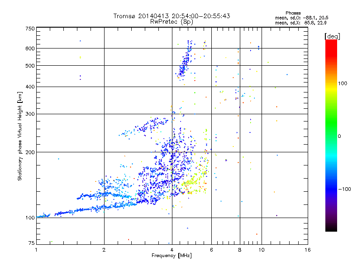Select the 'Phases' header text
362x272 pixels.
pyautogui.click(x=293, y=13)
